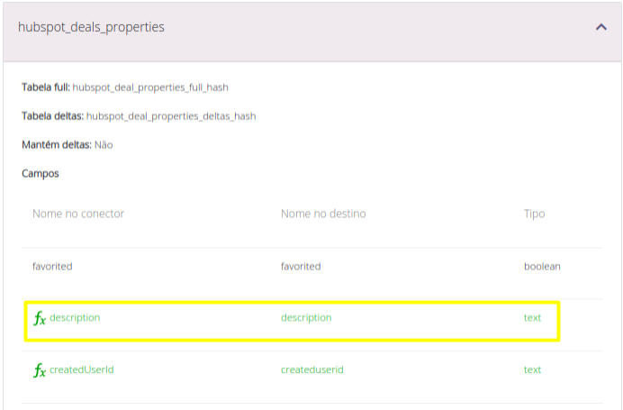Screen dimensions: 623x410
Task: Select the description connector field name
Action: click(75, 318)
